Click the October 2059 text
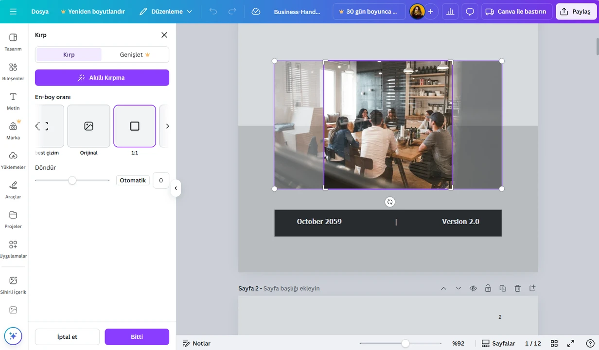 coord(319,222)
